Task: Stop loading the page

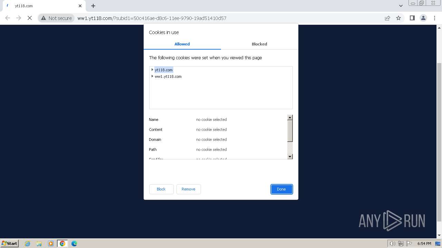Action: 30,18
